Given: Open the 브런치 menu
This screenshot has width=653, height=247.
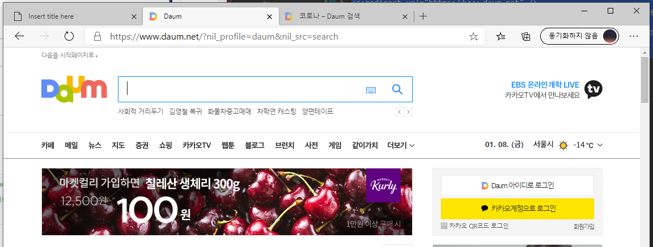Looking at the screenshot, I should coord(285,145).
